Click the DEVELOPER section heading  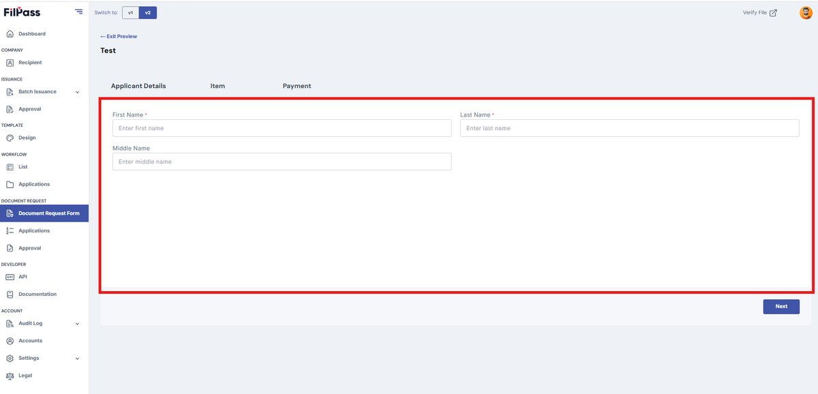[14, 264]
